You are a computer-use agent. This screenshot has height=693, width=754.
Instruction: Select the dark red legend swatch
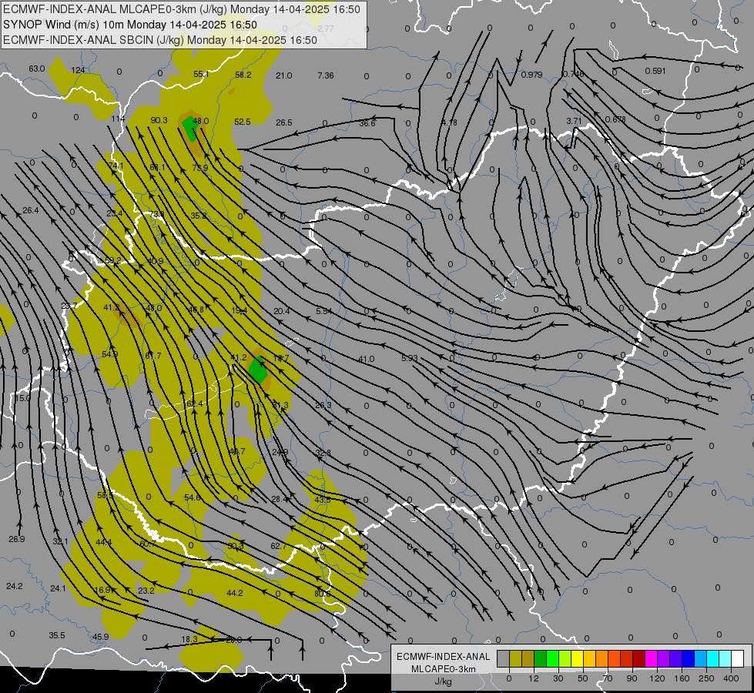638,658
